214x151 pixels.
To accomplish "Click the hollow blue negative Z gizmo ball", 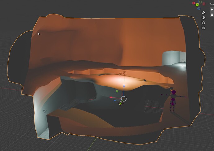I will click(x=199, y=9).
